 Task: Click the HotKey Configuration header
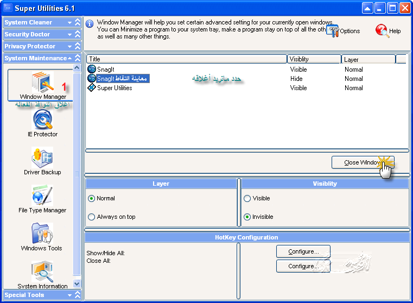coord(246,237)
